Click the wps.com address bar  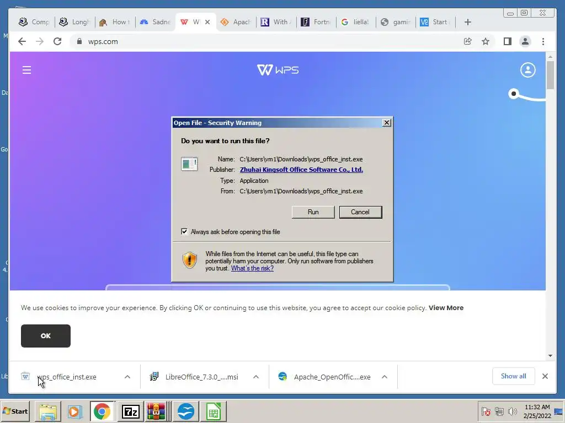(x=266, y=41)
